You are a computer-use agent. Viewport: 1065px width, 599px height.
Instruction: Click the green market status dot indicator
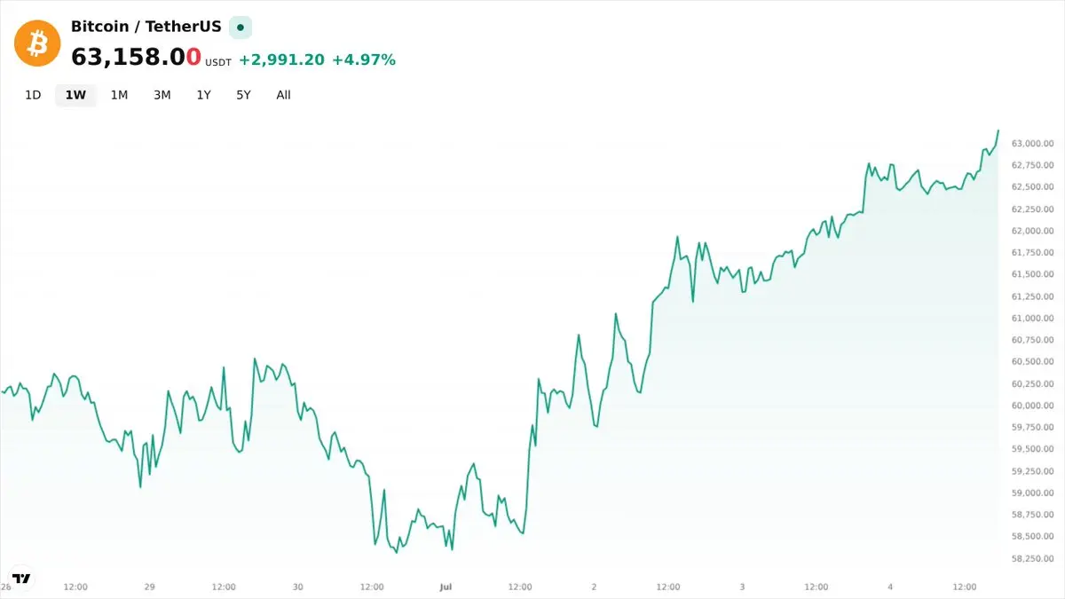(240, 28)
